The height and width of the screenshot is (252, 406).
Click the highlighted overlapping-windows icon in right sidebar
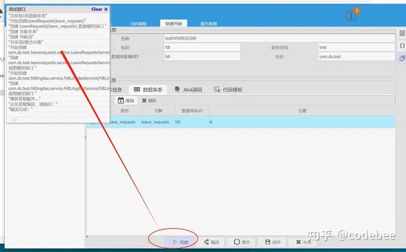coord(402,58)
